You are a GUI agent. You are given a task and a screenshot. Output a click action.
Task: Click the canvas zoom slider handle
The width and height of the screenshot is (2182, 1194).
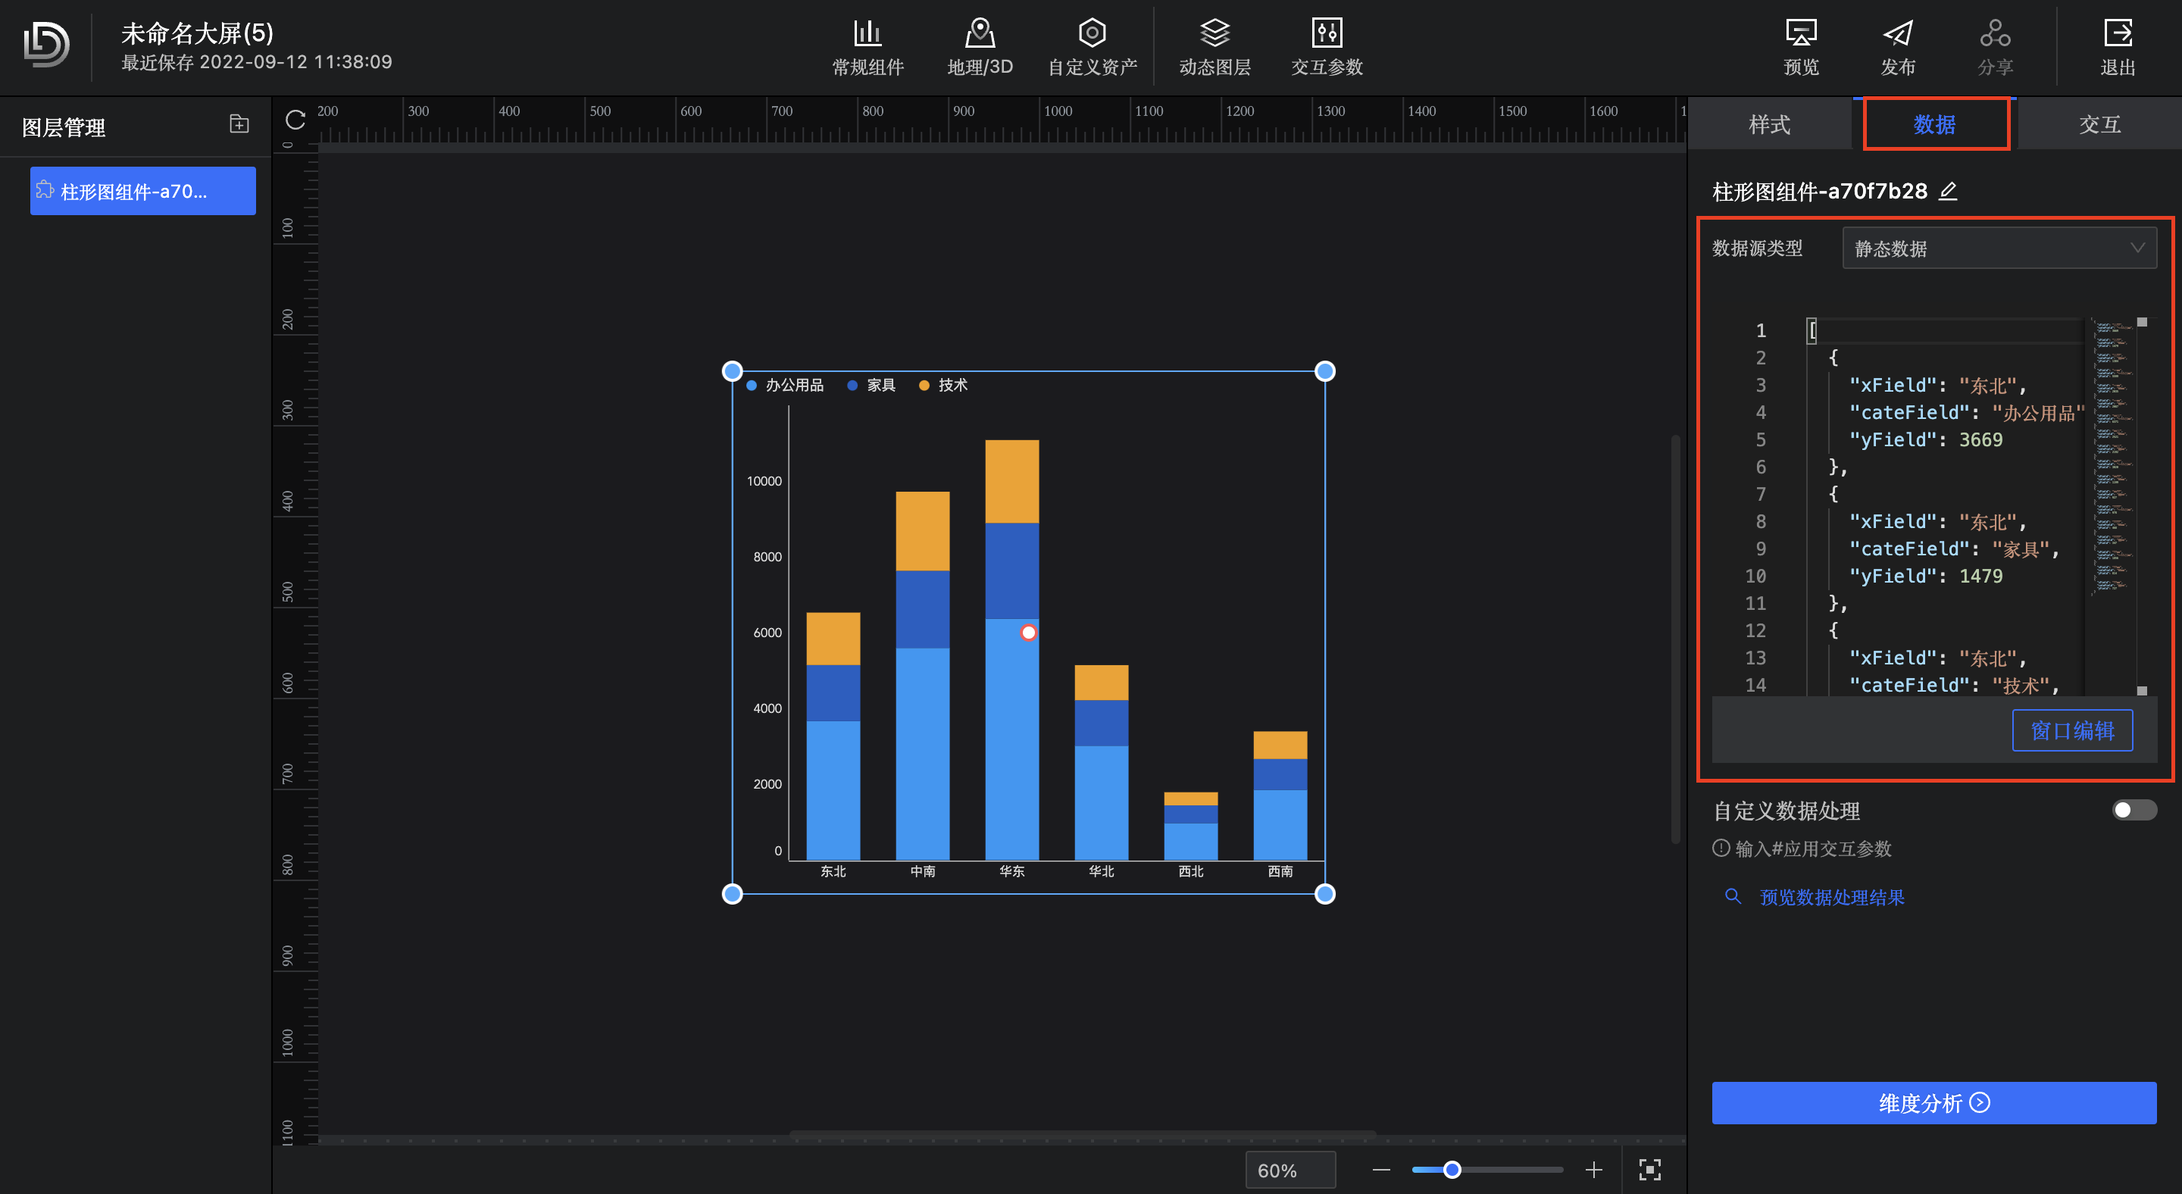tap(1452, 1170)
